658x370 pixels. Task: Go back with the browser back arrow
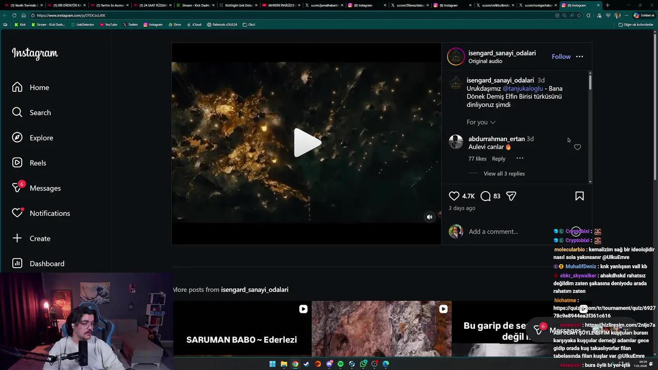pyautogui.click(x=5, y=15)
